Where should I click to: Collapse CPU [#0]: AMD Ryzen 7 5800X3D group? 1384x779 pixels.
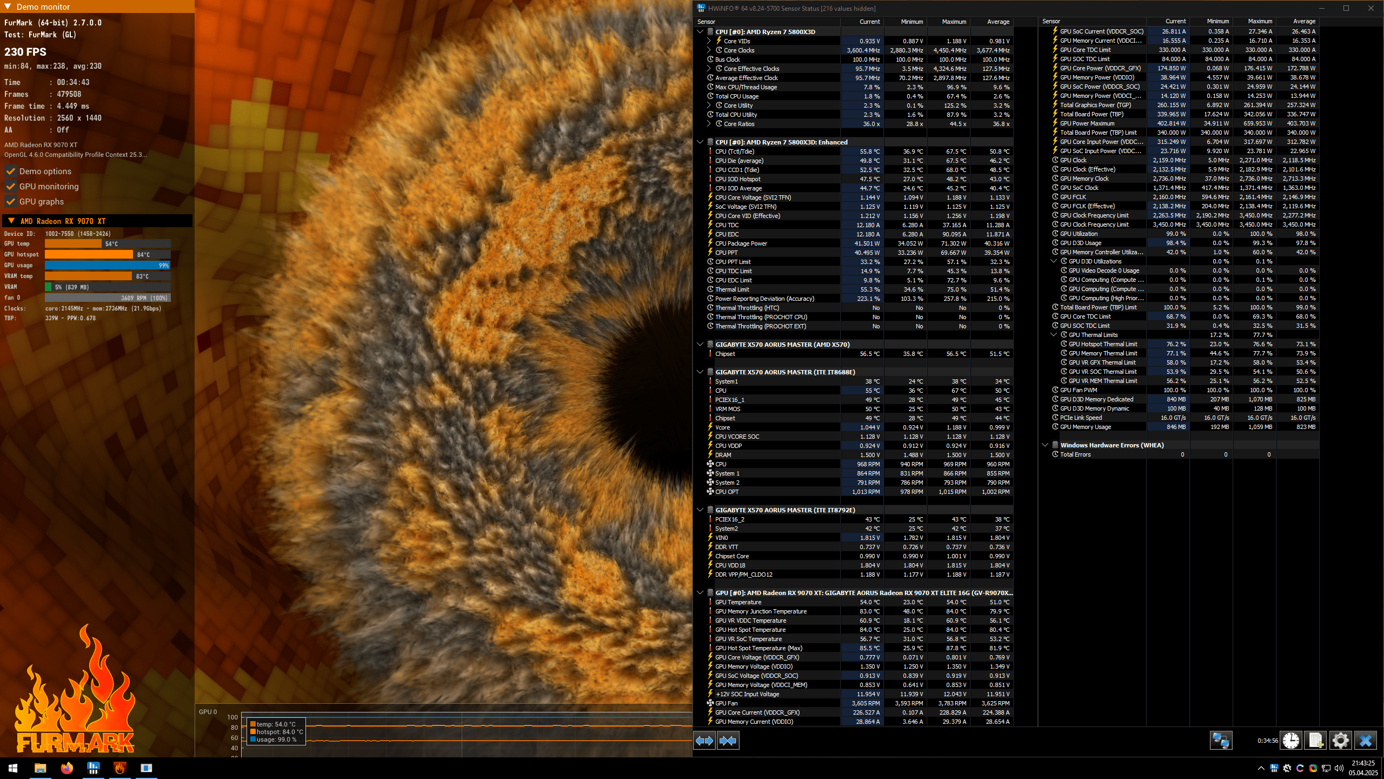tap(700, 32)
